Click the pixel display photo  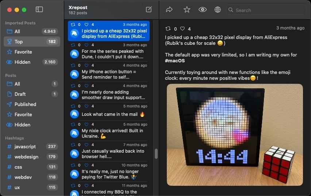[x=234, y=135]
